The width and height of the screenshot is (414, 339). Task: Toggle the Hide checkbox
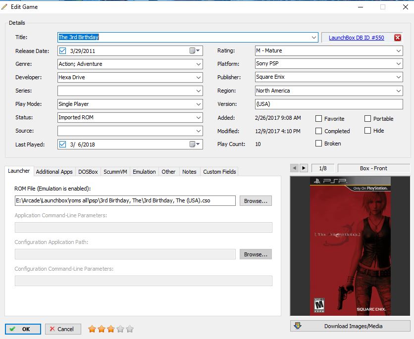[x=367, y=130]
